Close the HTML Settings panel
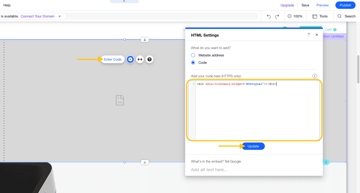This screenshot has height=193, width=360. pyautogui.click(x=317, y=35)
